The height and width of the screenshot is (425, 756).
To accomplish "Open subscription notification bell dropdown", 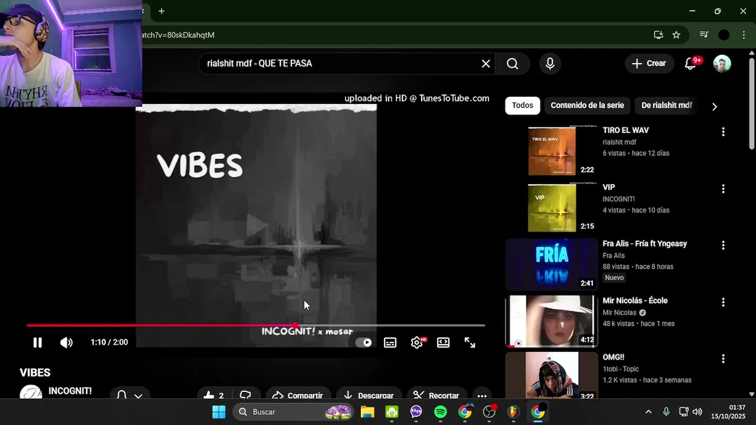I will [129, 395].
